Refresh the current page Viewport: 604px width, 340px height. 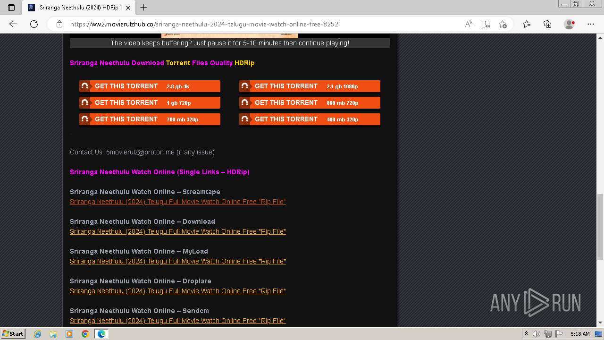34,24
